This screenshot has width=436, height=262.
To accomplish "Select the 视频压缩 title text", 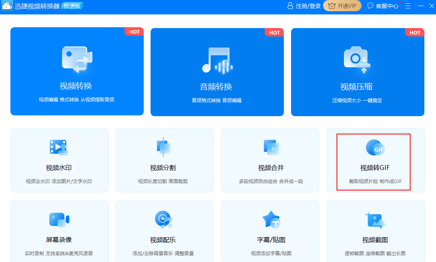I will pos(356,87).
